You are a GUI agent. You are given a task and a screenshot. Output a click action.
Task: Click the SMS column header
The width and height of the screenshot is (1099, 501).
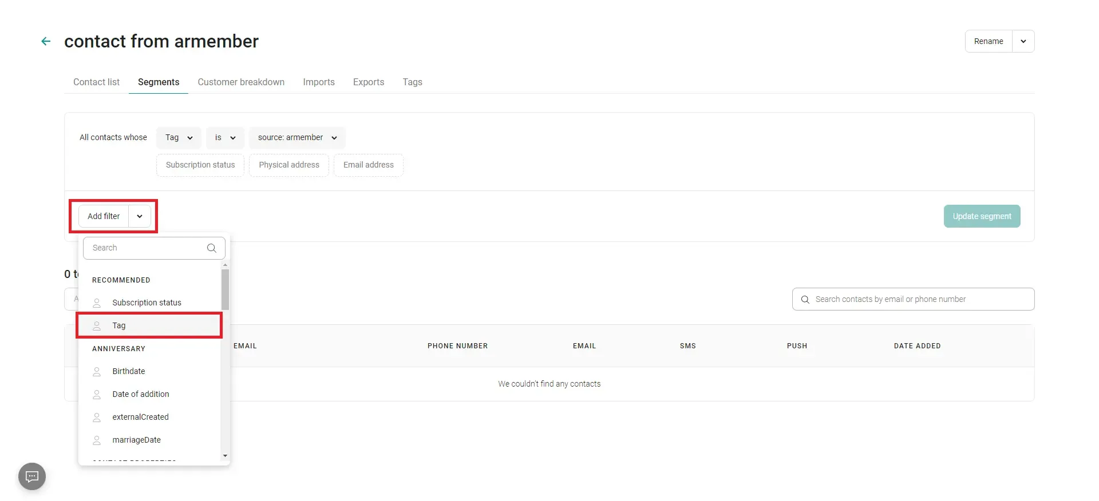click(x=687, y=346)
